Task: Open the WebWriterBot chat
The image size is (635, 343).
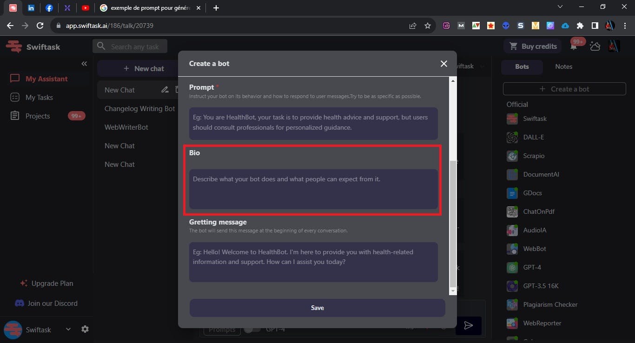Action: point(126,127)
